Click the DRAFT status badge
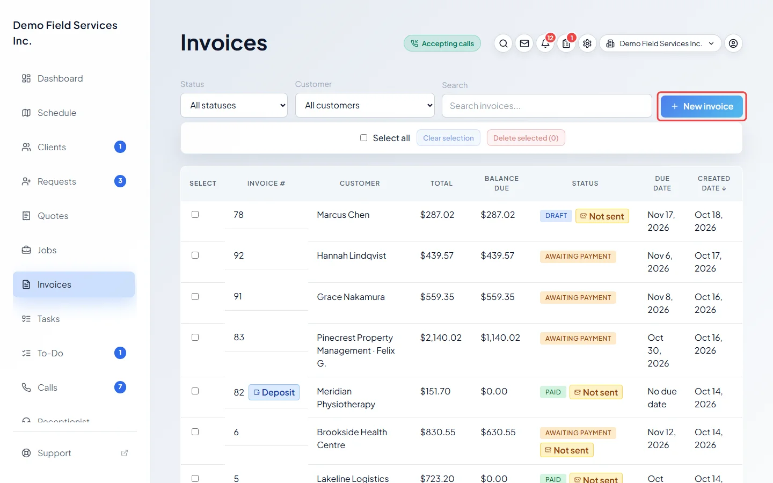 556,216
